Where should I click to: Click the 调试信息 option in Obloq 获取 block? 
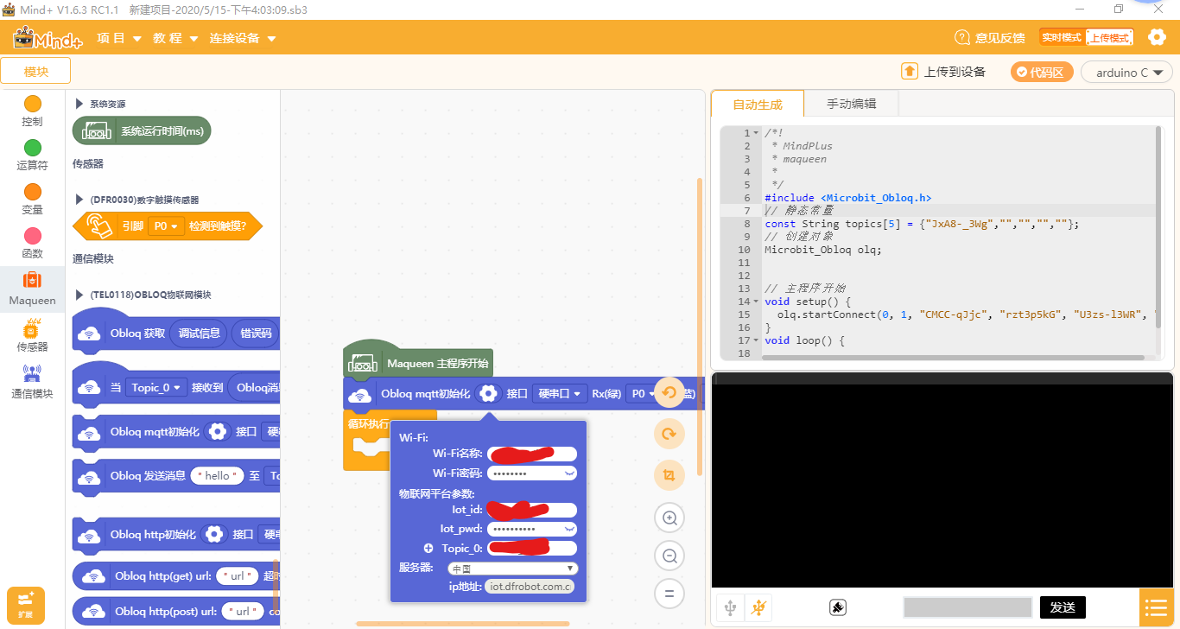point(199,334)
